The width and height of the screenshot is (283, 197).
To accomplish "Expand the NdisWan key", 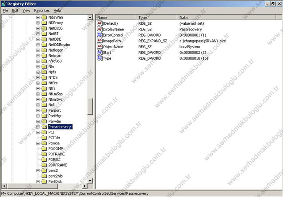I will point(38,17).
